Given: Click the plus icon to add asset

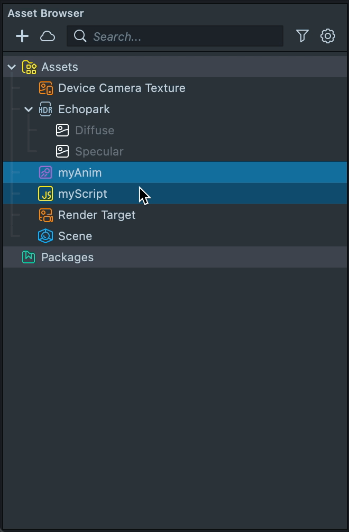Looking at the screenshot, I should 22,36.
